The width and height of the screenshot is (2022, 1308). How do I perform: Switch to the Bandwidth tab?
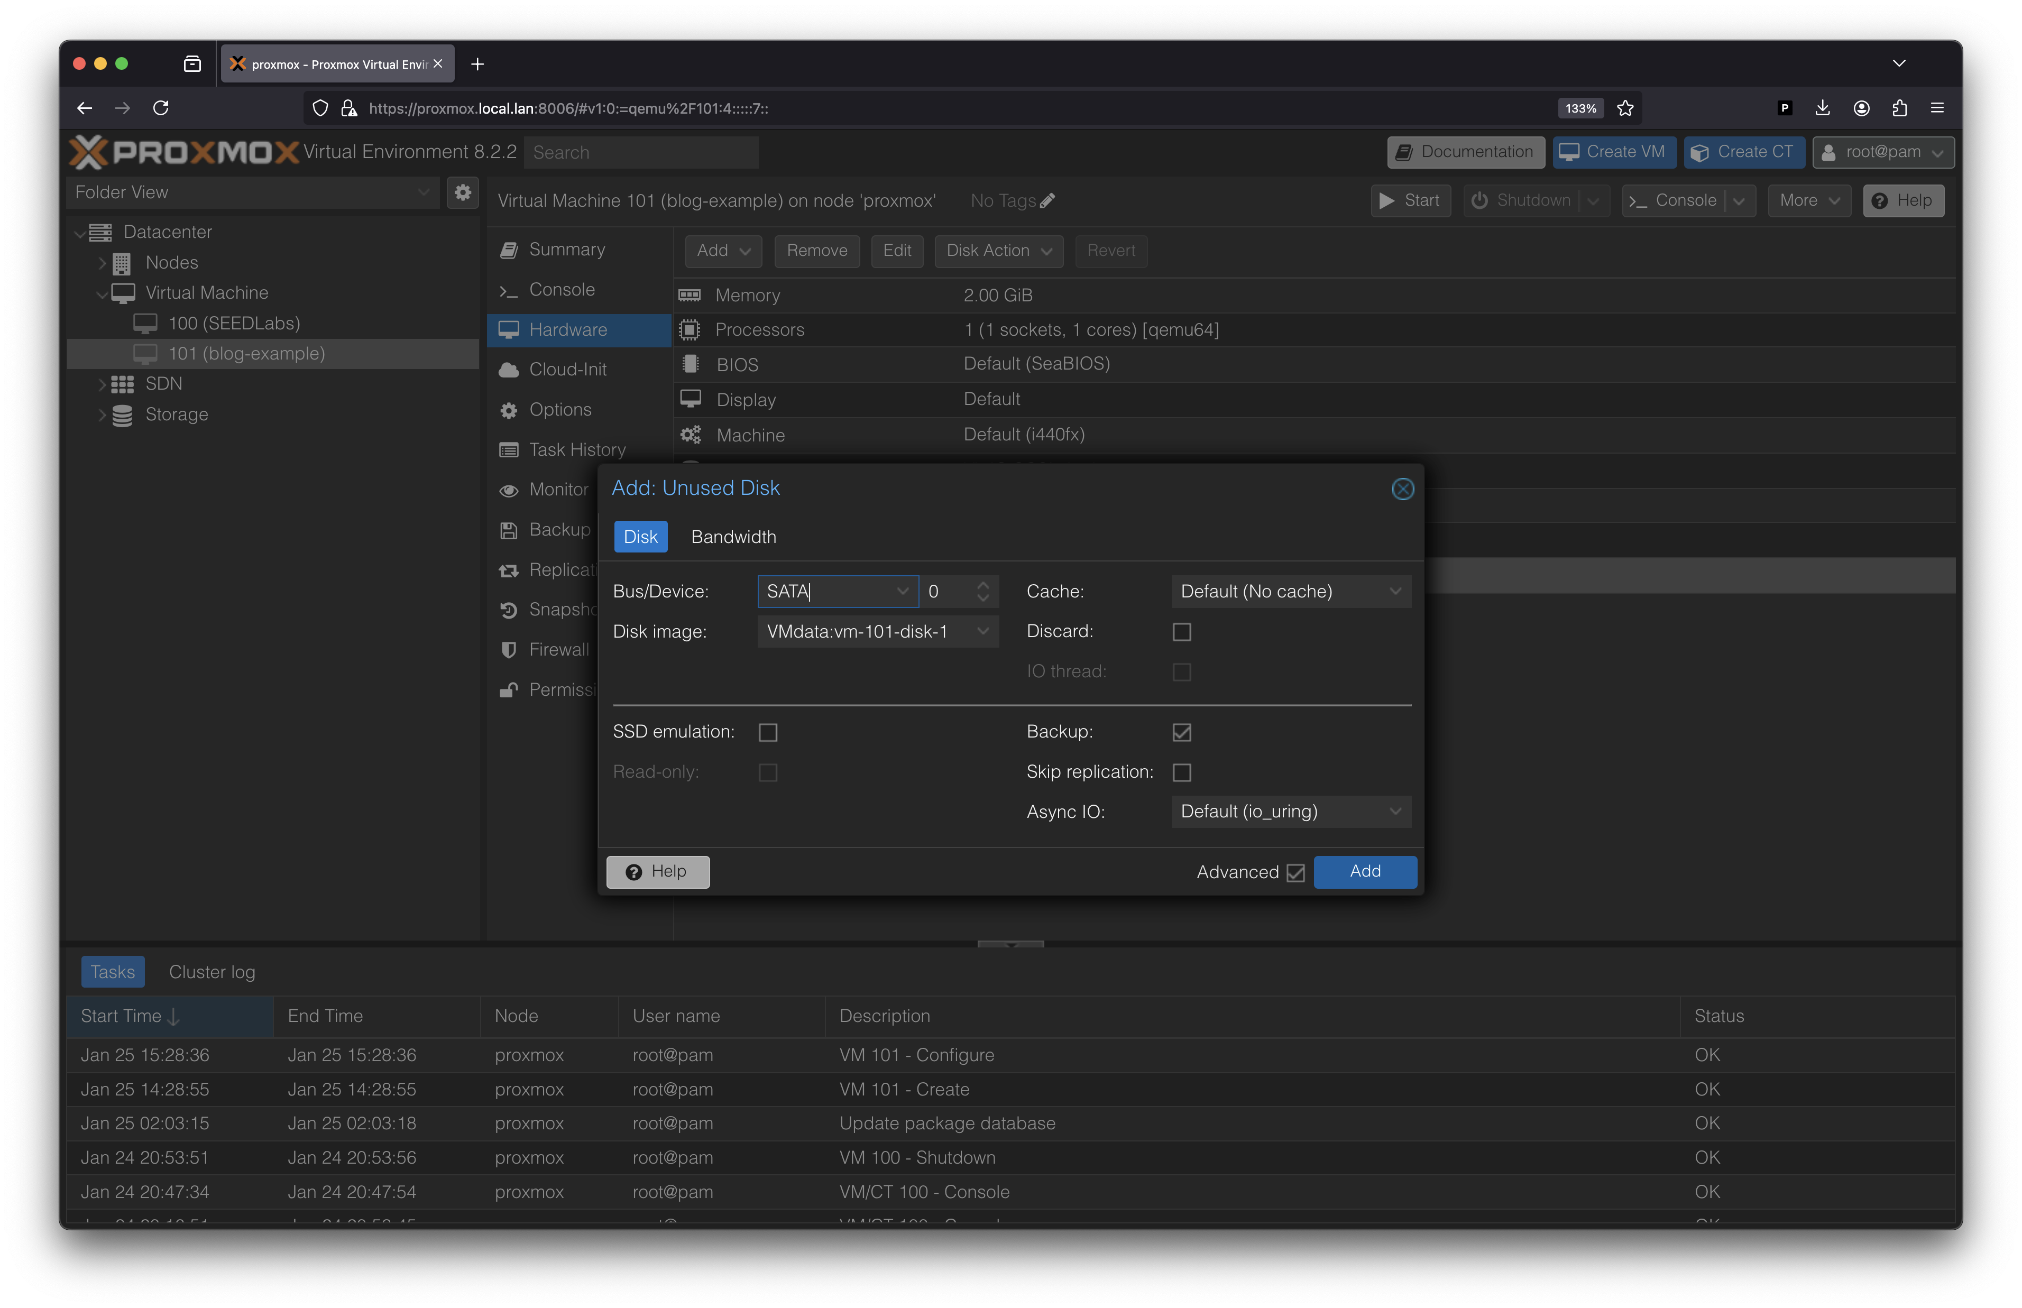pos(733,537)
